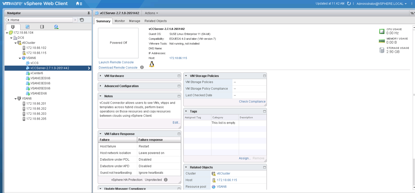The image size is (415, 193).
Task: Maximize the Tags panel
Action: (265, 111)
